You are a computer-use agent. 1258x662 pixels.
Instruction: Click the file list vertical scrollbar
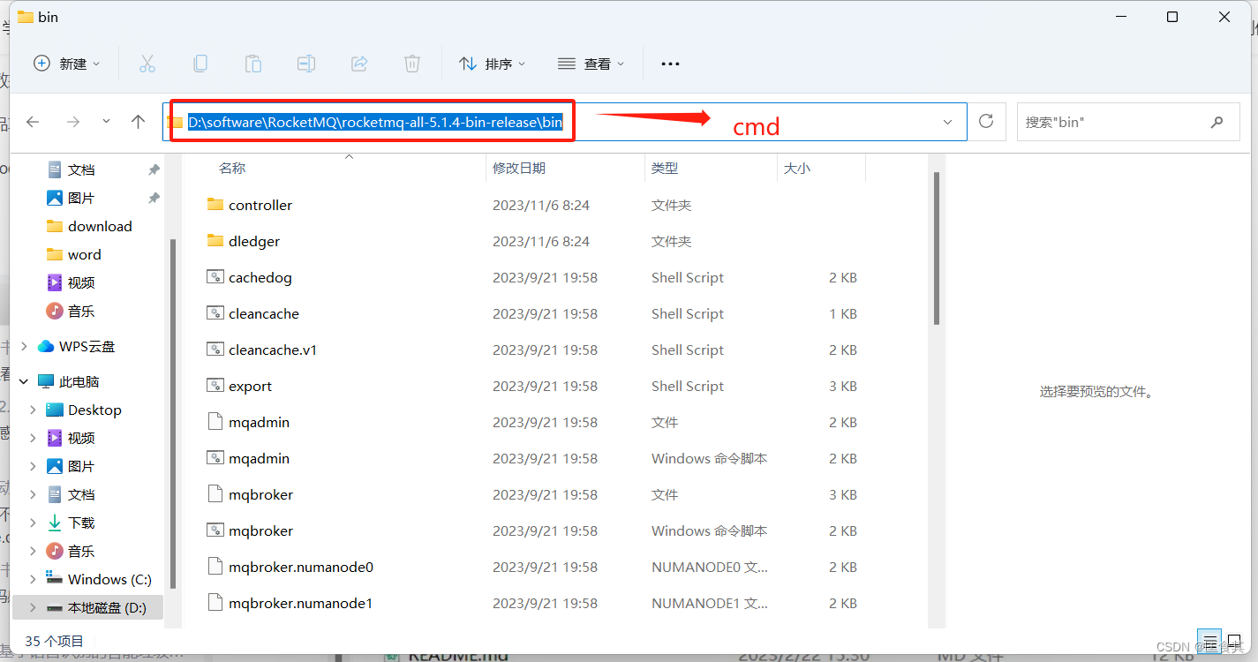[937, 249]
